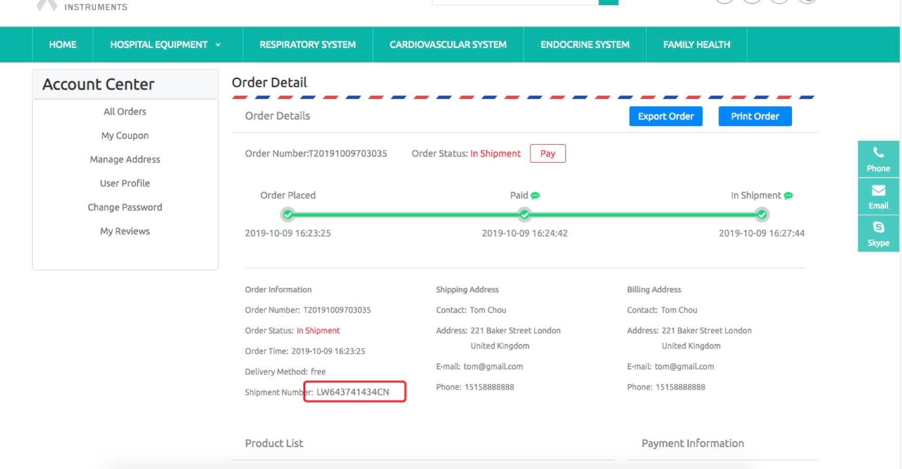Open the Change Password page
The image size is (902, 469).
125,207
